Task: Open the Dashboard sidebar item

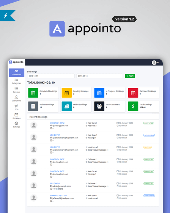Action: coord(17,73)
